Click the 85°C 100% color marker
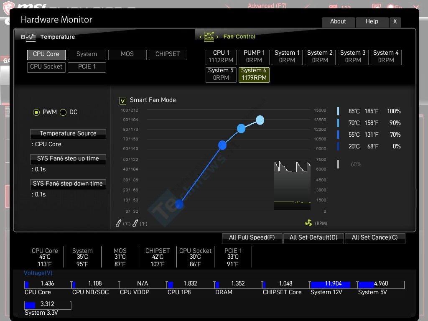 pyautogui.click(x=338, y=111)
